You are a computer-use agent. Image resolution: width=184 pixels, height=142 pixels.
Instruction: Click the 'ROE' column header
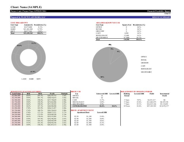40,94
